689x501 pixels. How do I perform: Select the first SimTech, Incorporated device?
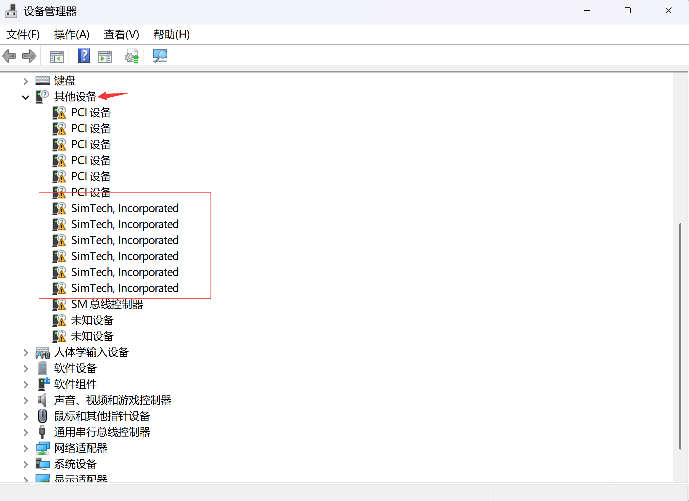pyautogui.click(x=125, y=209)
